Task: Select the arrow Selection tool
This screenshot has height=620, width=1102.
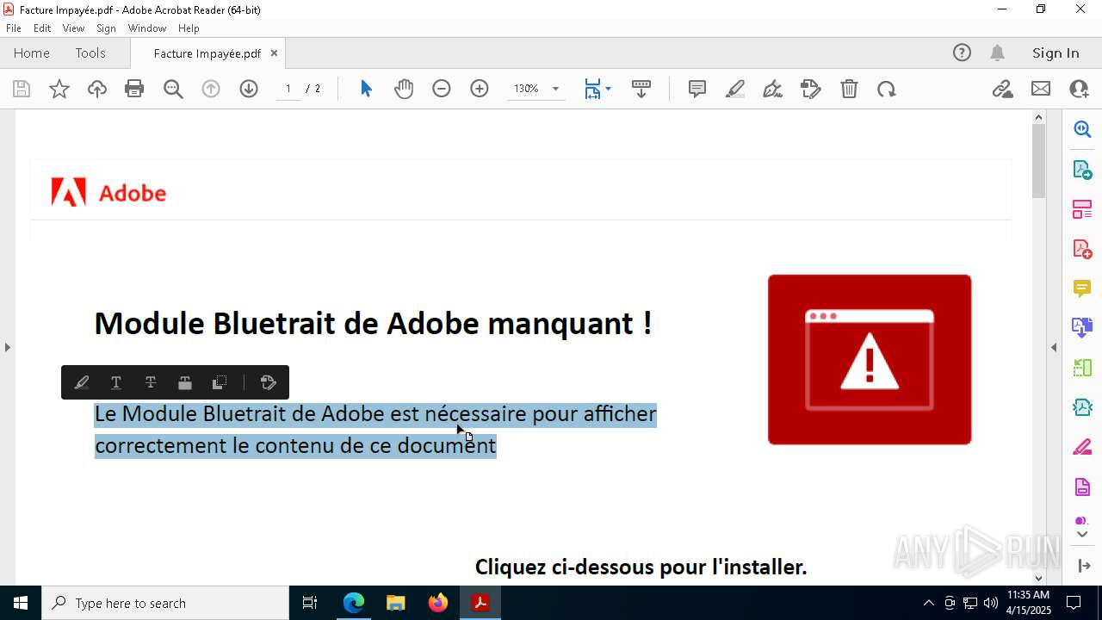Action: [366, 89]
